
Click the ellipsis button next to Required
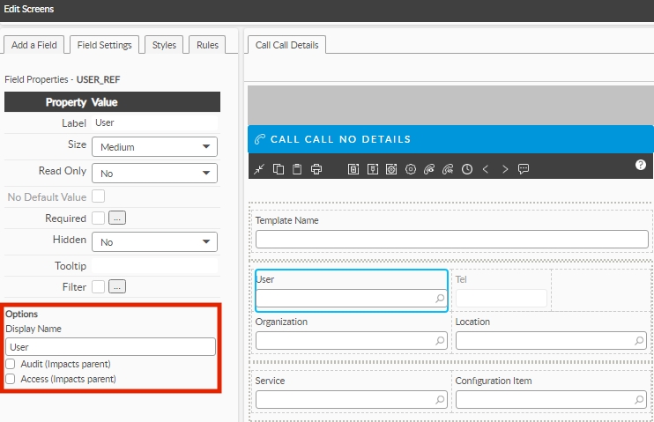tap(117, 218)
